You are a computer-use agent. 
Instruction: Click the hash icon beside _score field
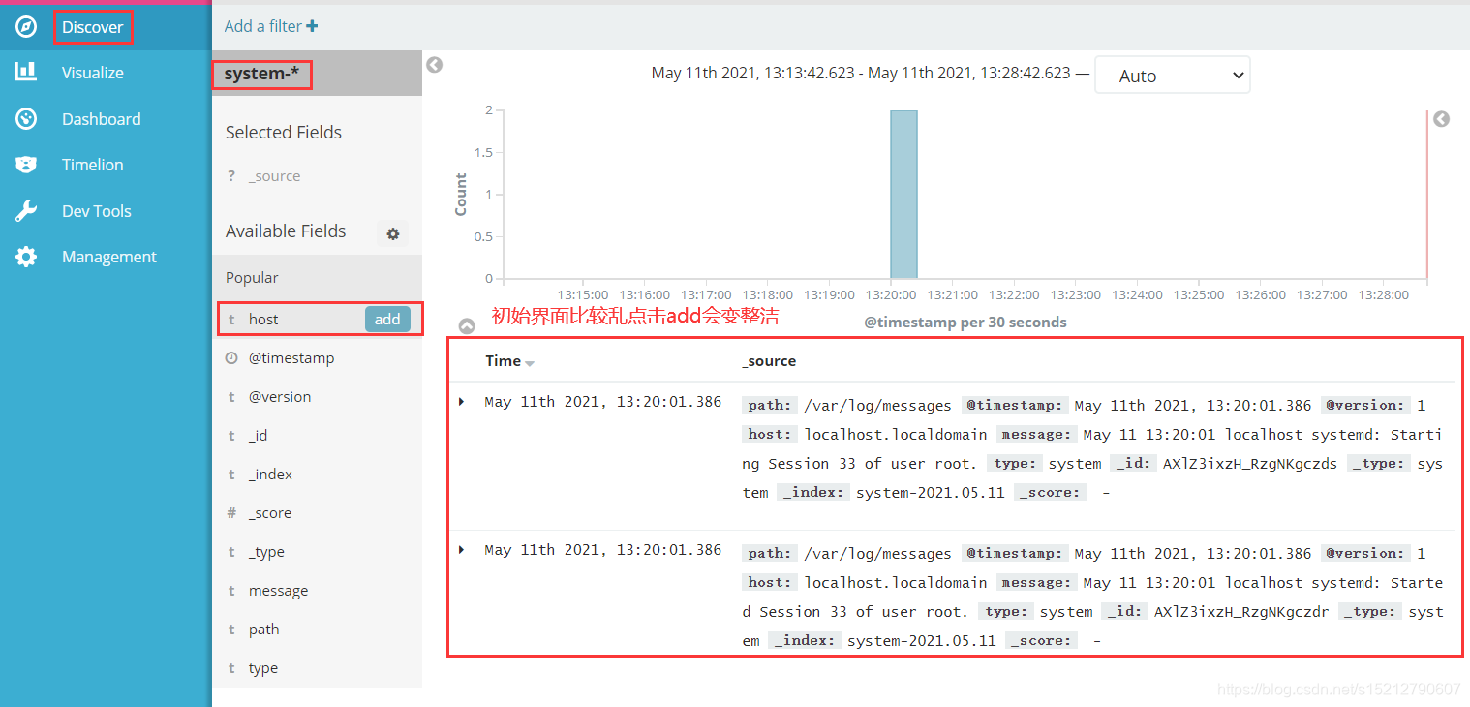tap(231, 513)
